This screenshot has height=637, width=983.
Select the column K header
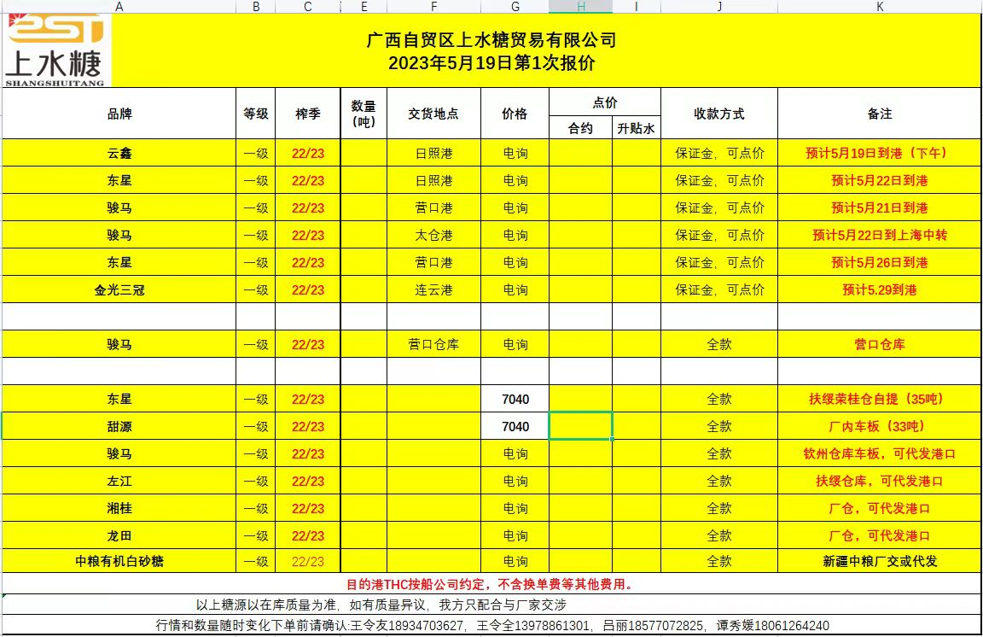[x=879, y=6]
